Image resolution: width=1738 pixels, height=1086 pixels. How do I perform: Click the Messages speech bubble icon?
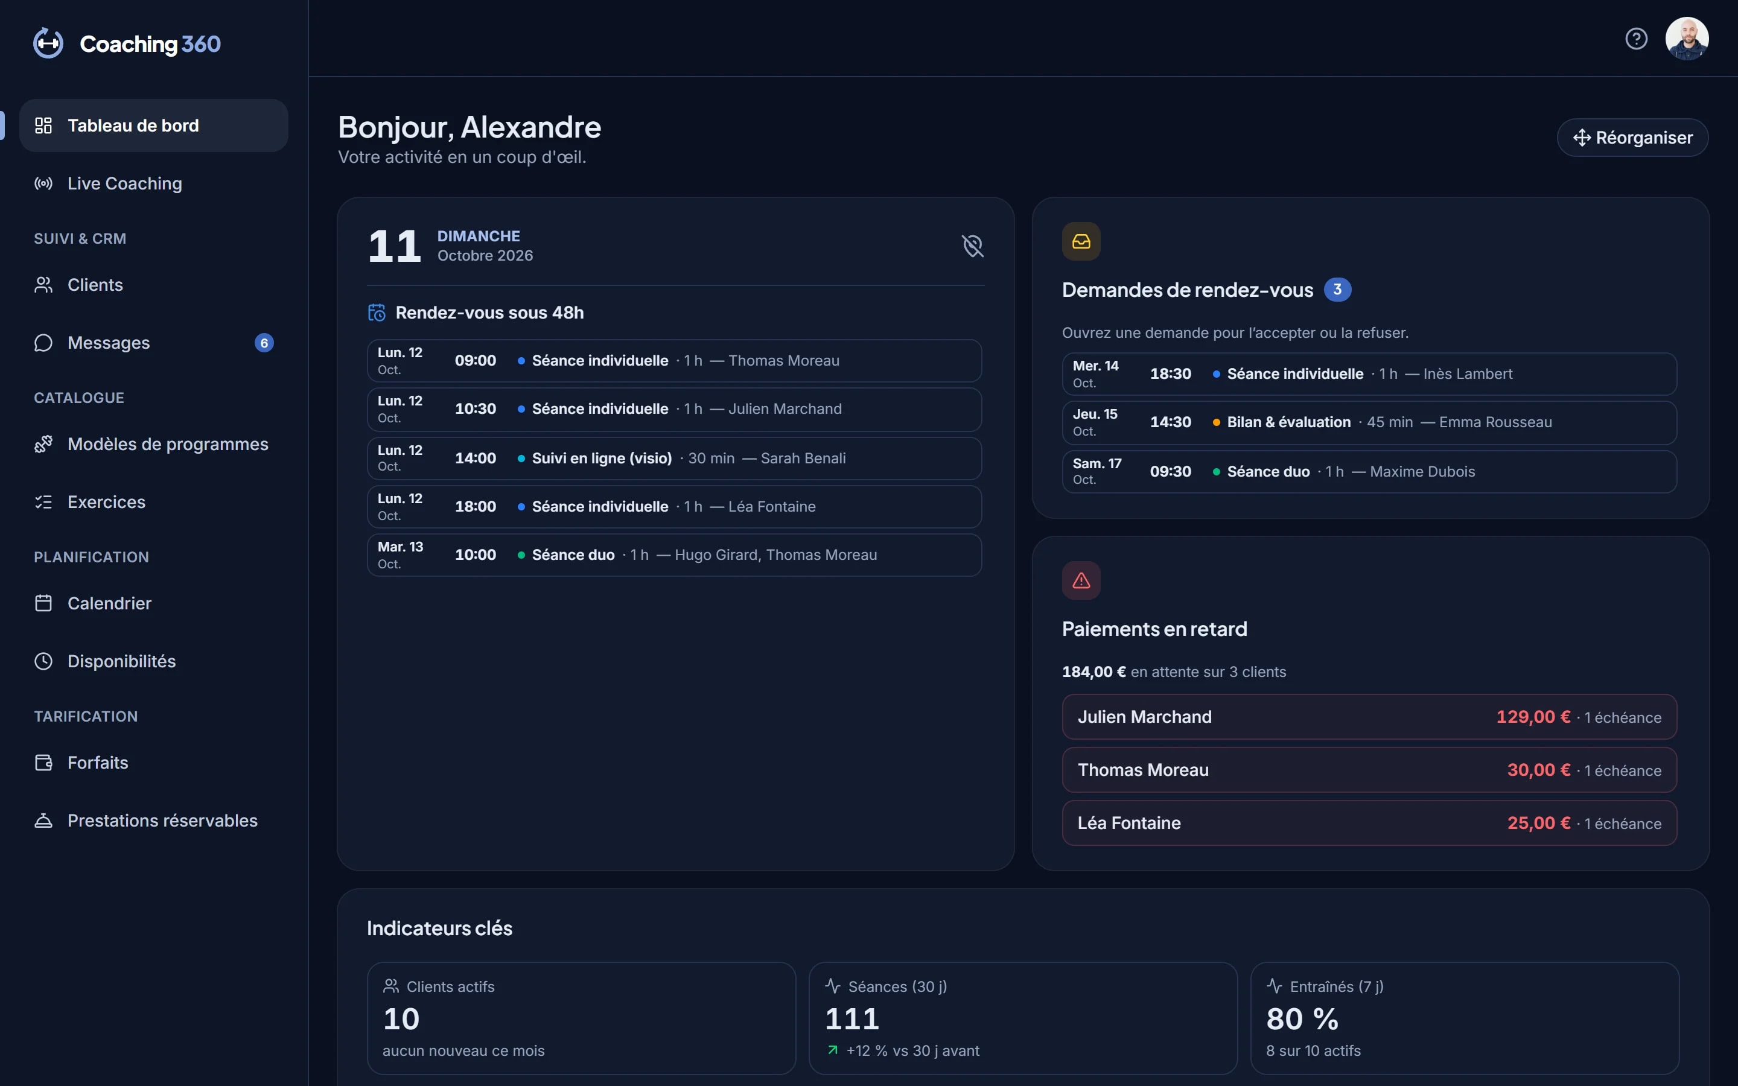click(x=44, y=343)
